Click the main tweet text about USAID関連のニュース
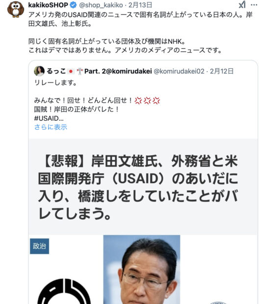The image size is (265, 304). (x=140, y=32)
